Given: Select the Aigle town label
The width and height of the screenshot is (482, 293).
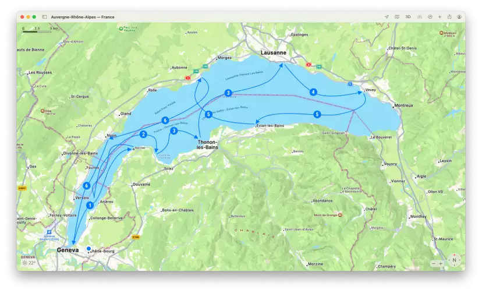Looking at the screenshot, I should pos(421,176).
